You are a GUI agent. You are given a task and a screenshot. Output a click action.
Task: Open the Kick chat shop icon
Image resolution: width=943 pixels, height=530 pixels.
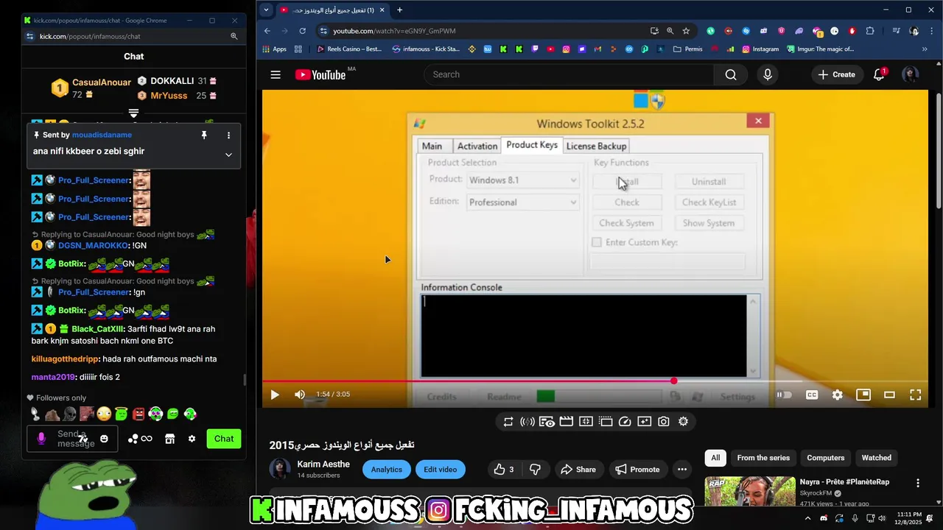click(x=169, y=439)
